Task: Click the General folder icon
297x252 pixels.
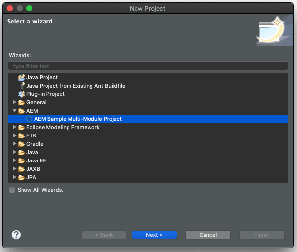Action: point(22,102)
